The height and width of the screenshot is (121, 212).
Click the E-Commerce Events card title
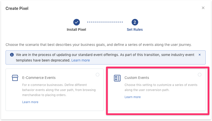39,78
